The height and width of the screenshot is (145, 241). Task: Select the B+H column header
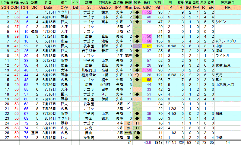(196, 7)
